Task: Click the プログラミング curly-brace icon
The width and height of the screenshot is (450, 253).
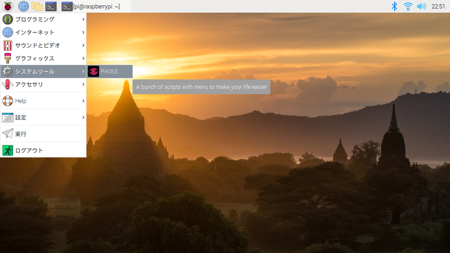Action: click(x=7, y=19)
